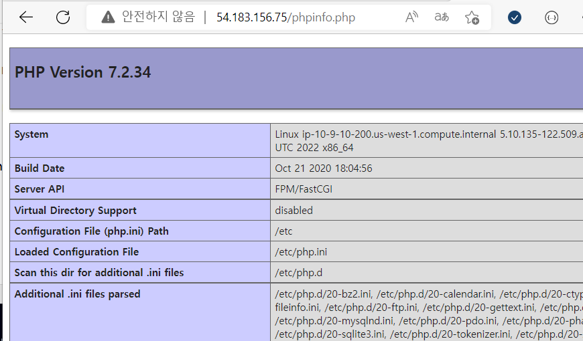Click the address bar URL 54.183.156.75/phpinfo.php

click(x=285, y=17)
